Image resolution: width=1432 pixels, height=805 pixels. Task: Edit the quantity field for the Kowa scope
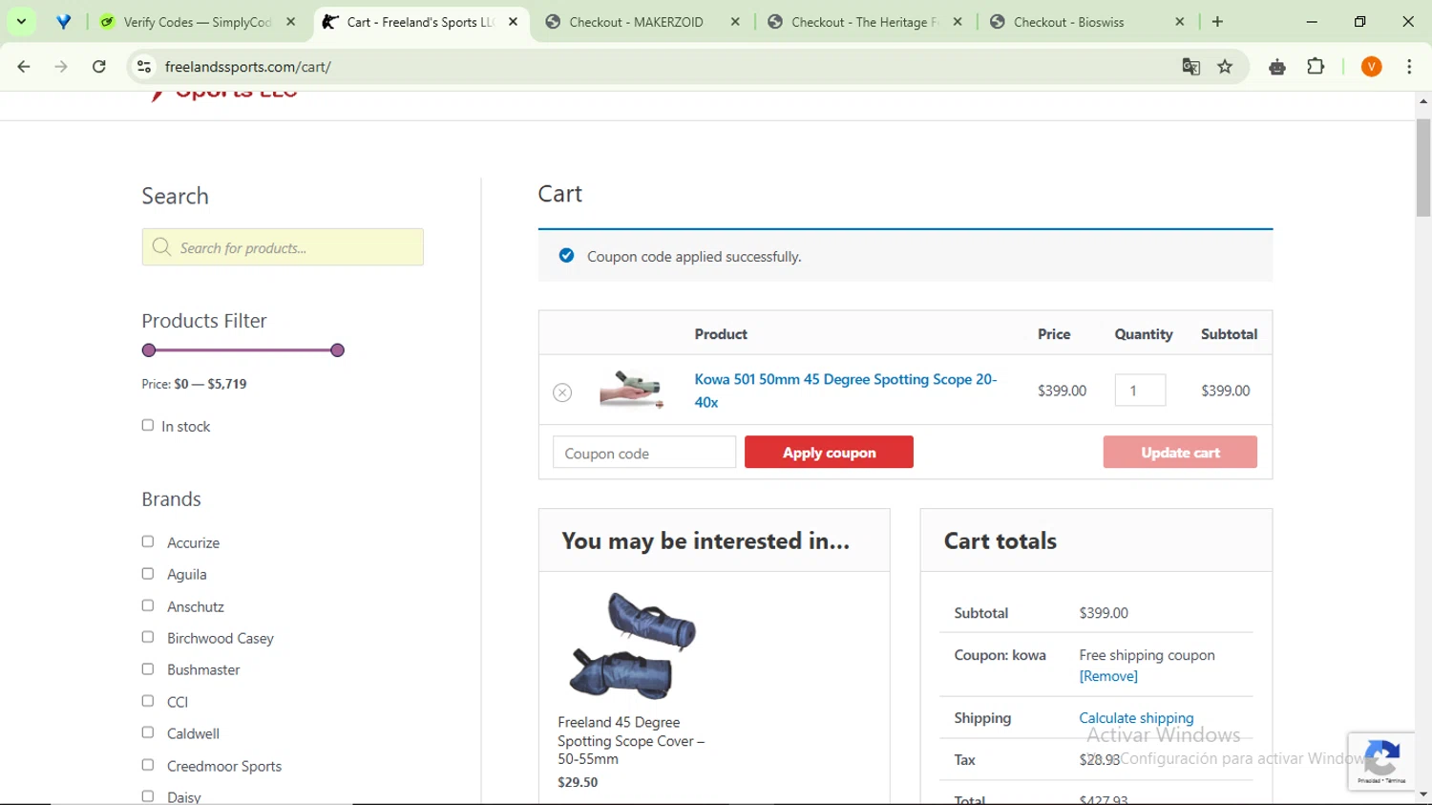tap(1140, 390)
